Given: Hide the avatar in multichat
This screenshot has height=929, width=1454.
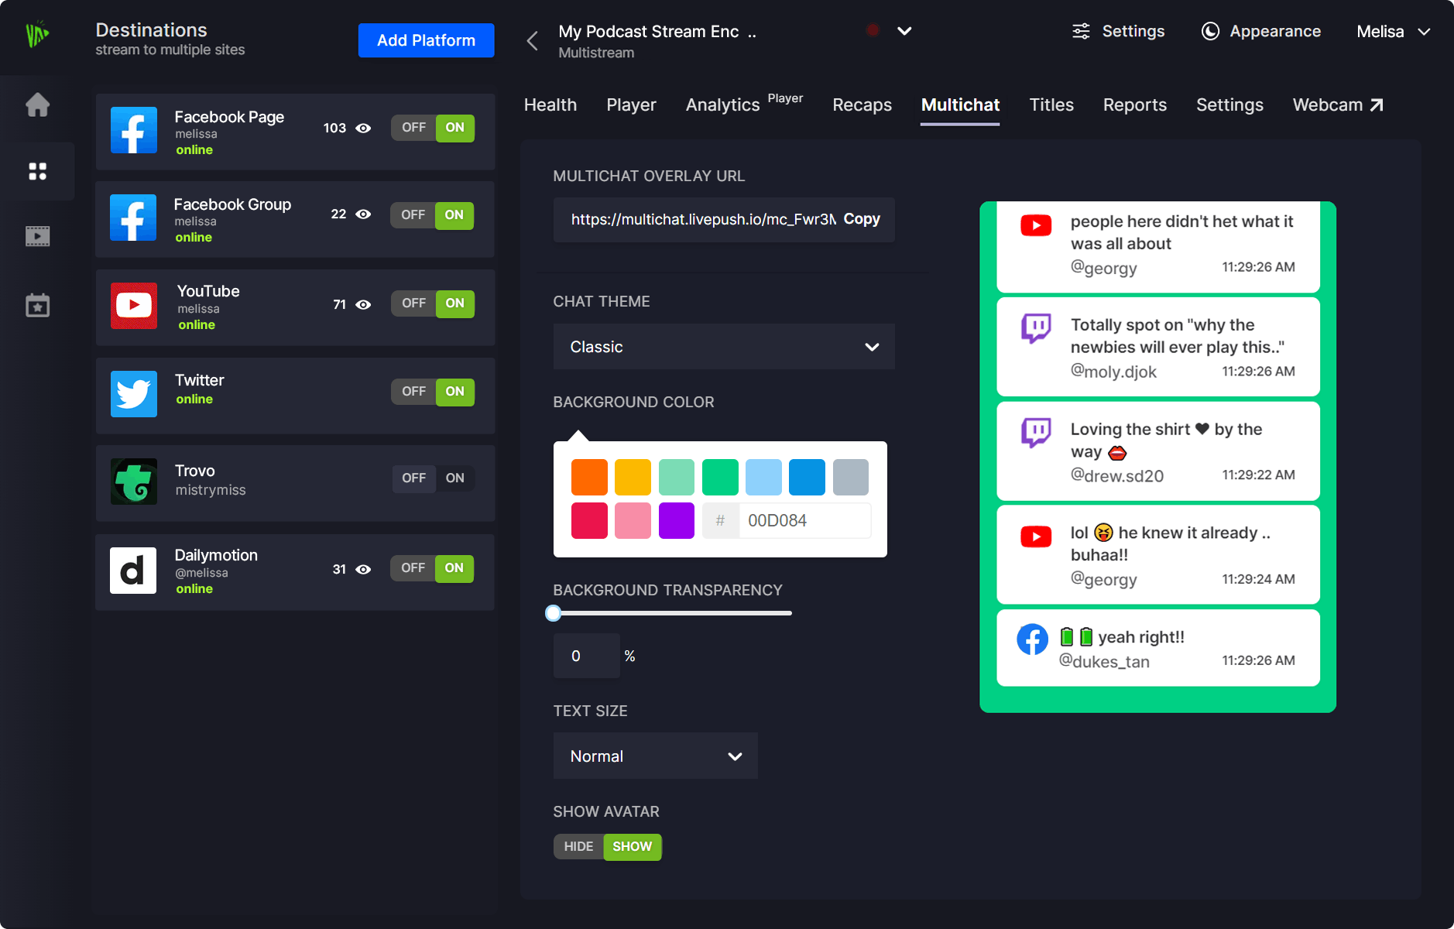Looking at the screenshot, I should click(578, 847).
